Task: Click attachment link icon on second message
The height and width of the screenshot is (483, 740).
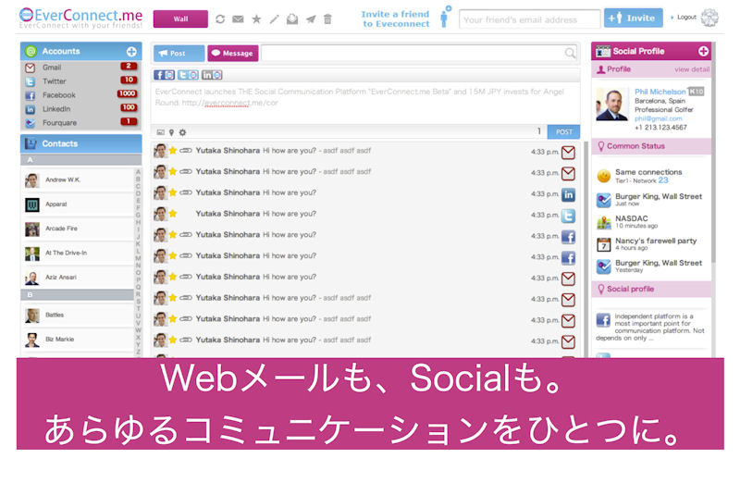Action: click(186, 171)
